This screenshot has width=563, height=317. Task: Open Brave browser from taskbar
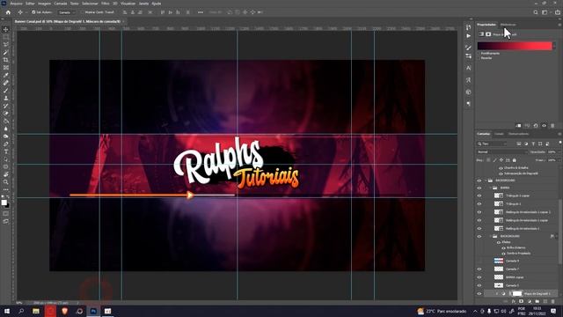click(64, 311)
